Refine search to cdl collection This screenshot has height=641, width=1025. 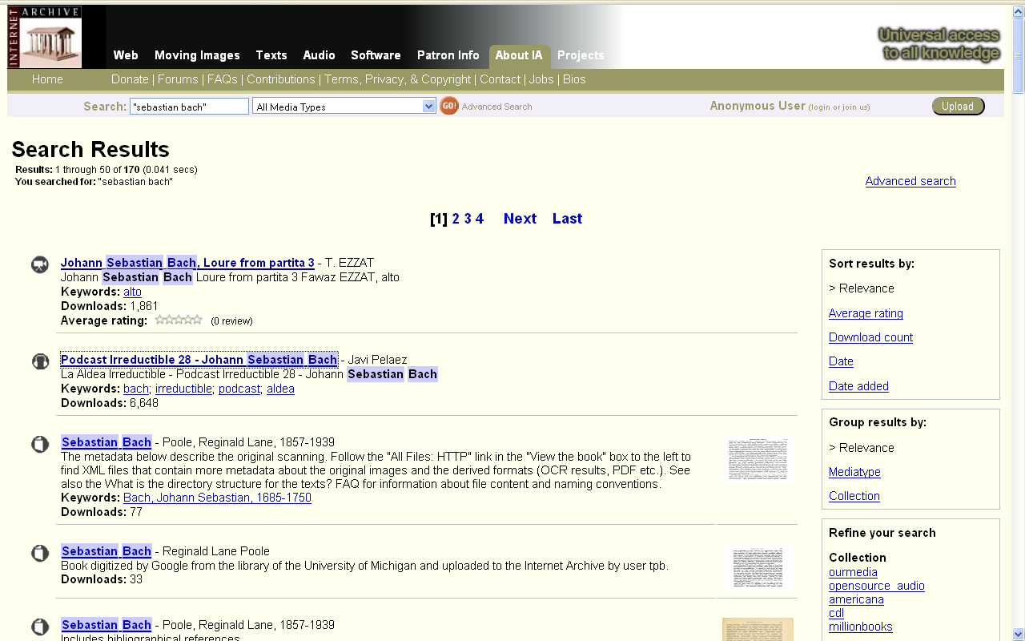[836, 613]
